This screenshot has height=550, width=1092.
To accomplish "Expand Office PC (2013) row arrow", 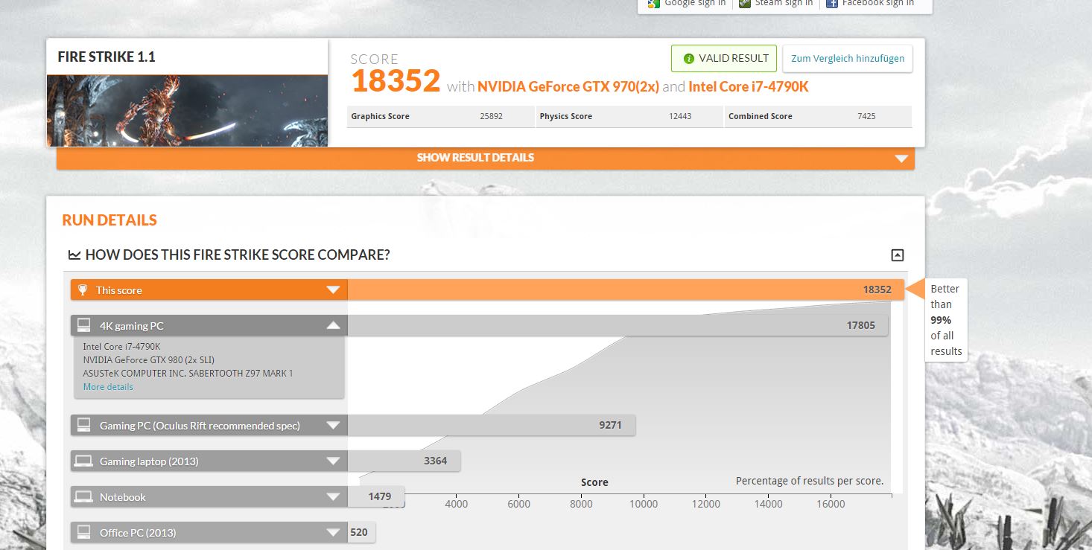I will pos(333,533).
